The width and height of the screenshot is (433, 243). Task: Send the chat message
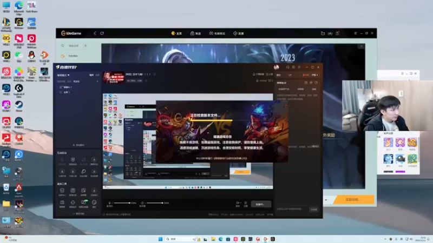[314, 210]
